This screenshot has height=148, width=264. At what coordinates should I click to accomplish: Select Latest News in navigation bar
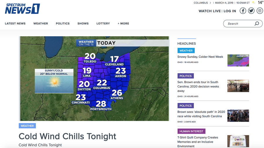[15, 23]
